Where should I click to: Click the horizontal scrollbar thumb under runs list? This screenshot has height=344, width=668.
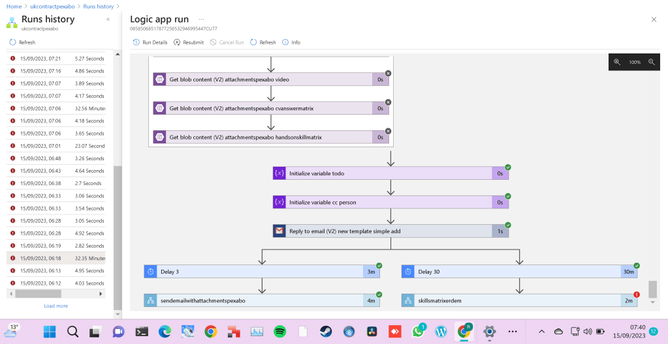[x=38, y=294]
